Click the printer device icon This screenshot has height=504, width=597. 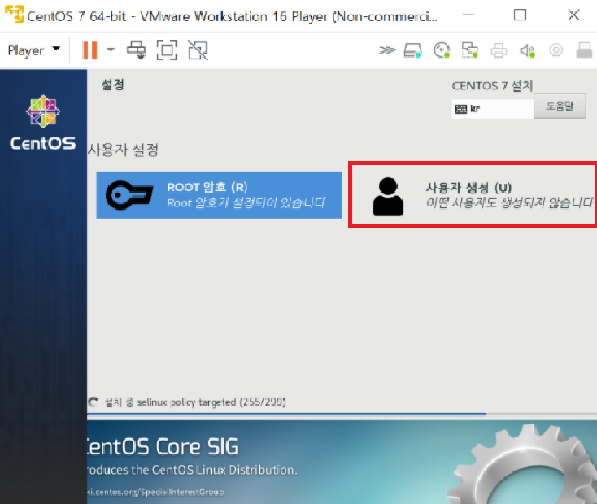pyautogui.click(x=499, y=50)
